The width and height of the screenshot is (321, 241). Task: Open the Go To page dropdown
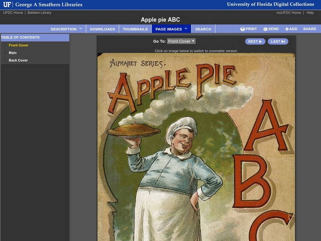tap(181, 41)
